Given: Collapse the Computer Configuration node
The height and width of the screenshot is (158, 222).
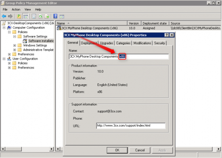Looking at the screenshot, I should [4, 27].
